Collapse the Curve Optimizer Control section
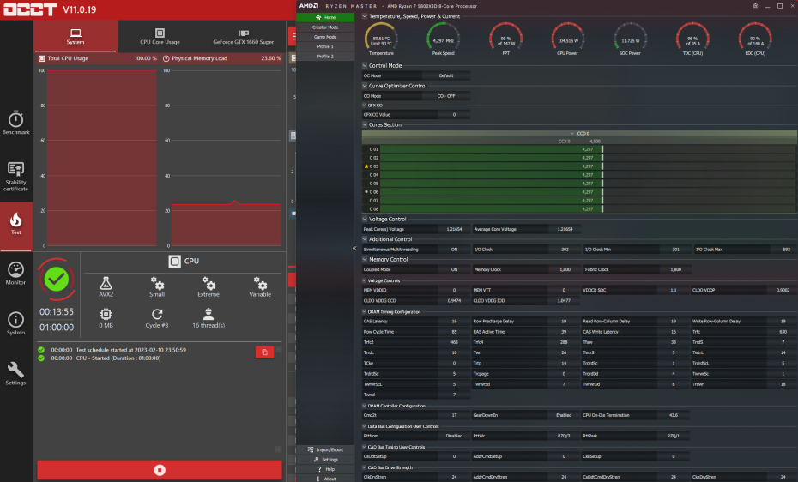Screen dimensions: 798x482 [365, 86]
